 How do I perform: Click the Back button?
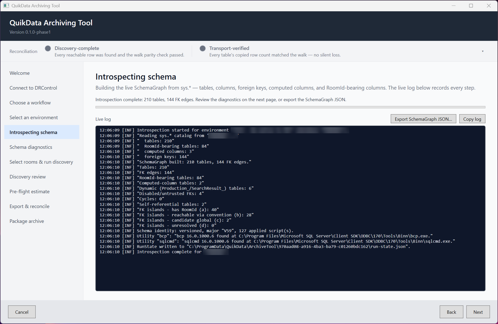[451, 312]
